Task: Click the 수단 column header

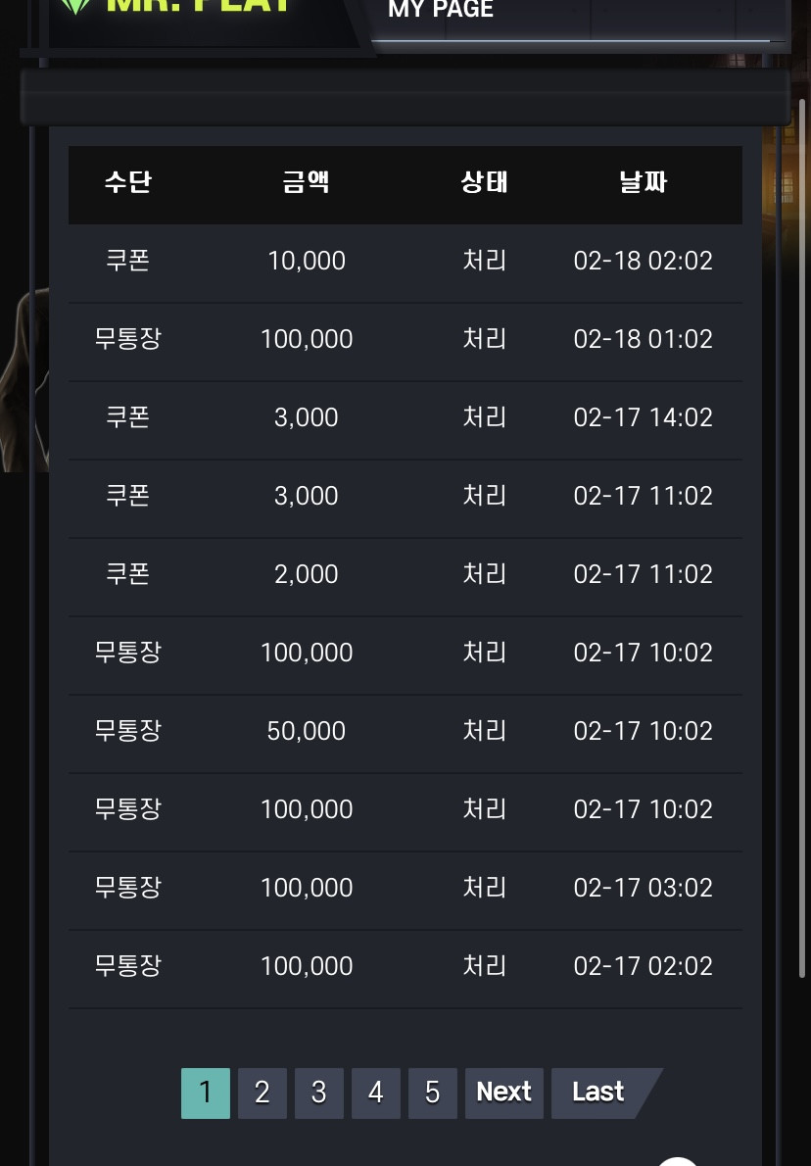Action: pos(128,181)
